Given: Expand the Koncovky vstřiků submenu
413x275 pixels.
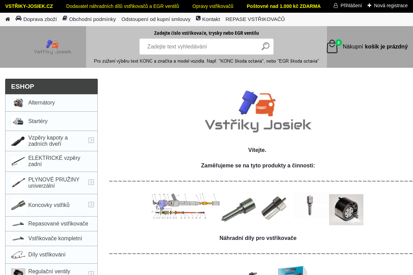Looking at the screenshot, I should 91,205.
